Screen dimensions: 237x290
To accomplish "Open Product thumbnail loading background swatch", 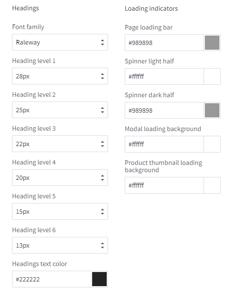I will [212, 185].
